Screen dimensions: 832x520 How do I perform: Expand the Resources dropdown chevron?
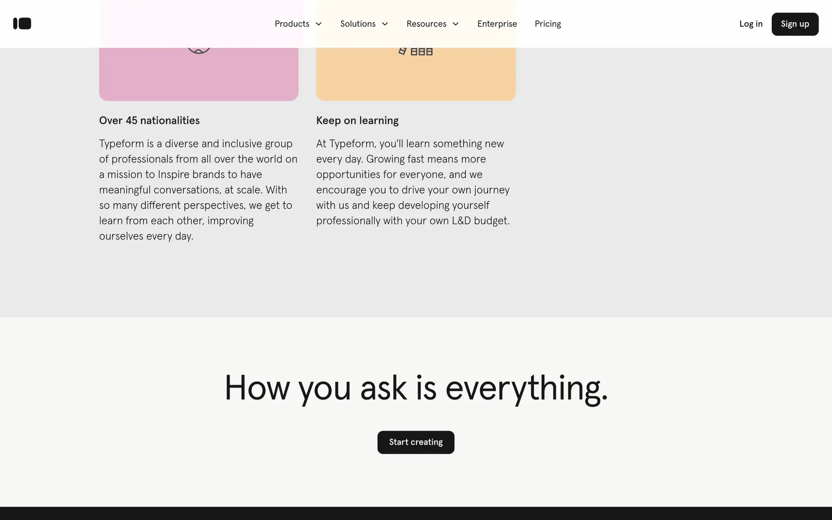(x=455, y=24)
